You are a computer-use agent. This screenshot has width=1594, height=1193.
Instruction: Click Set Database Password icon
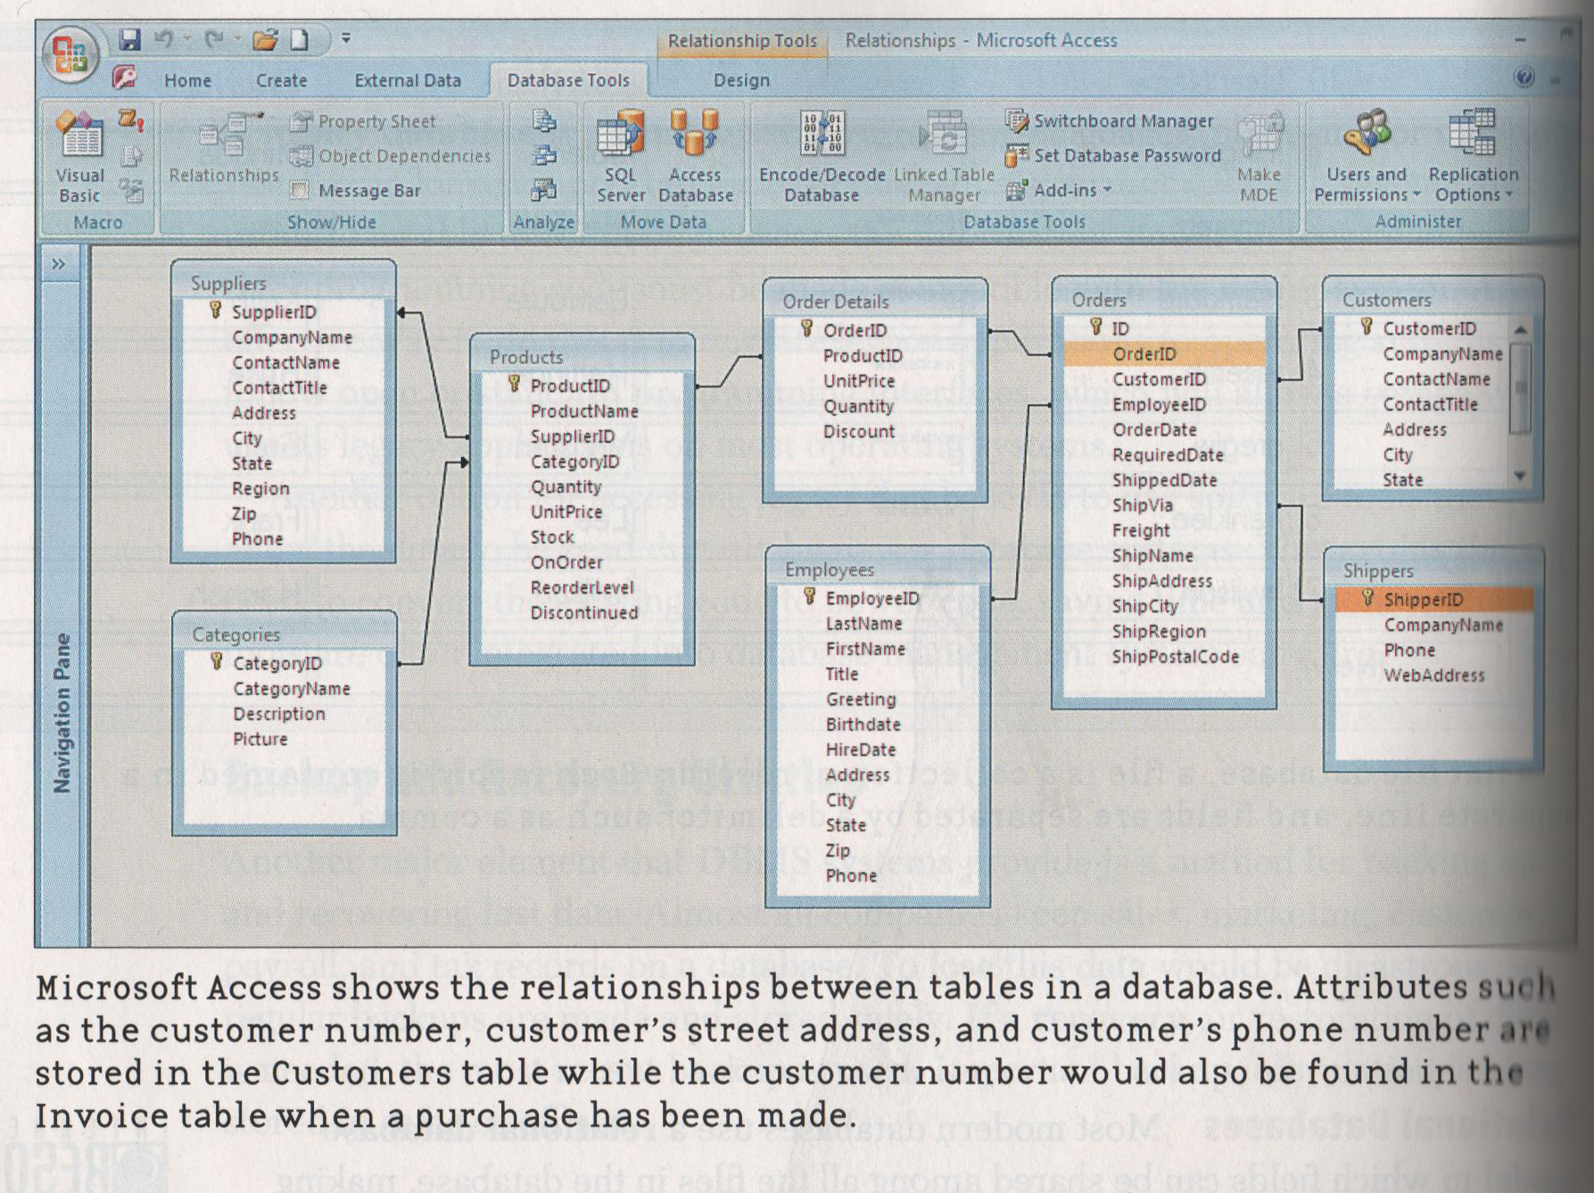pyautogui.click(x=1017, y=156)
